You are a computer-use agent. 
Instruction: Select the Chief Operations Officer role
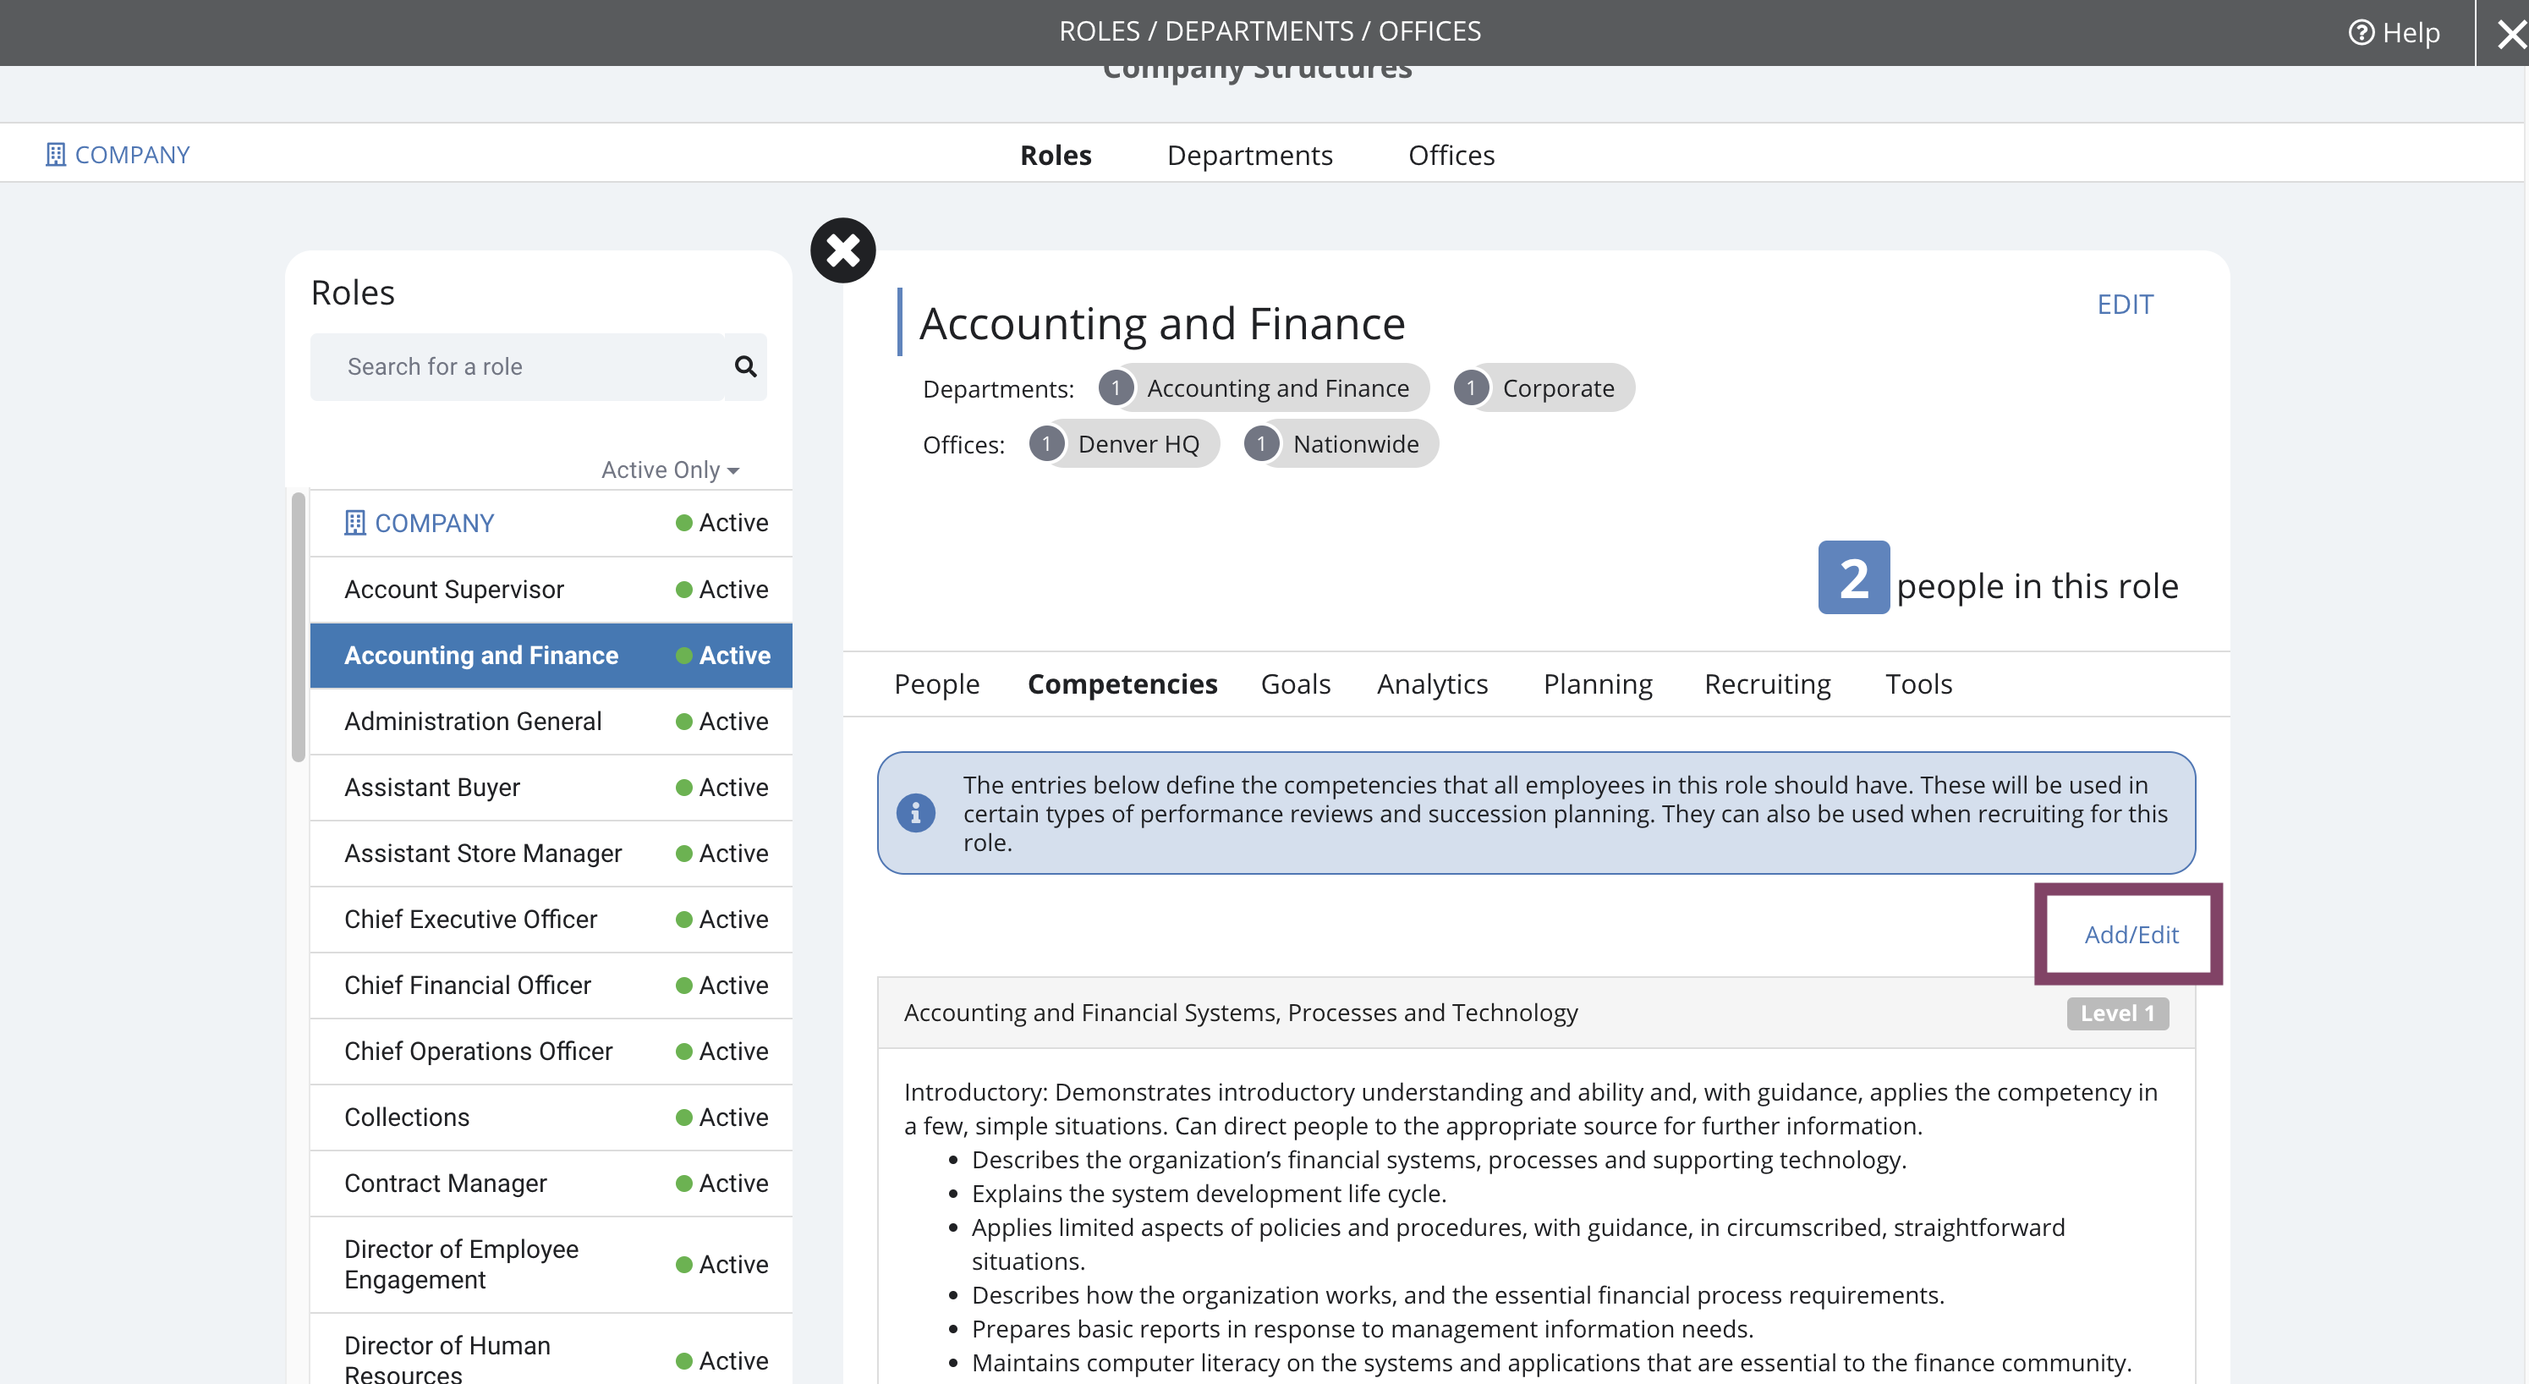[551, 1051]
